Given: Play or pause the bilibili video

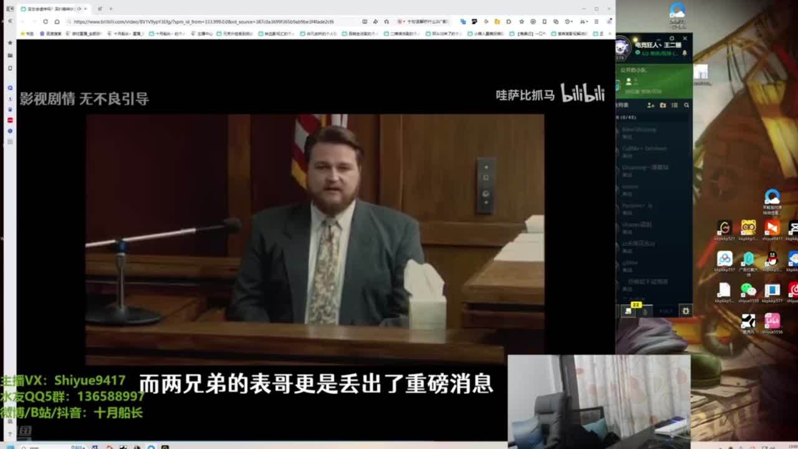Looking at the screenshot, I should tap(314, 239).
